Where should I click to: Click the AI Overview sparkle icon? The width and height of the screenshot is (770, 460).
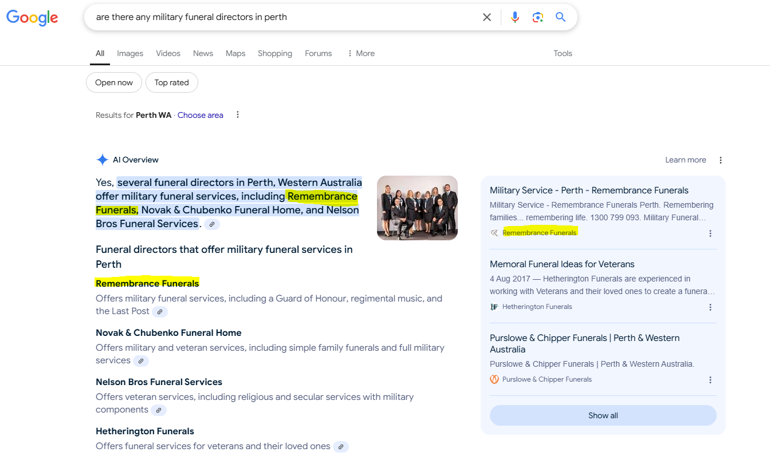(102, 160)
